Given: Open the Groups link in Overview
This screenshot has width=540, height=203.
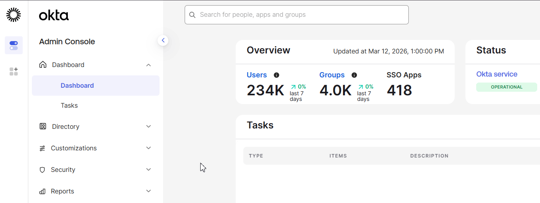Looking at the screenshot, I should (332, 75).
